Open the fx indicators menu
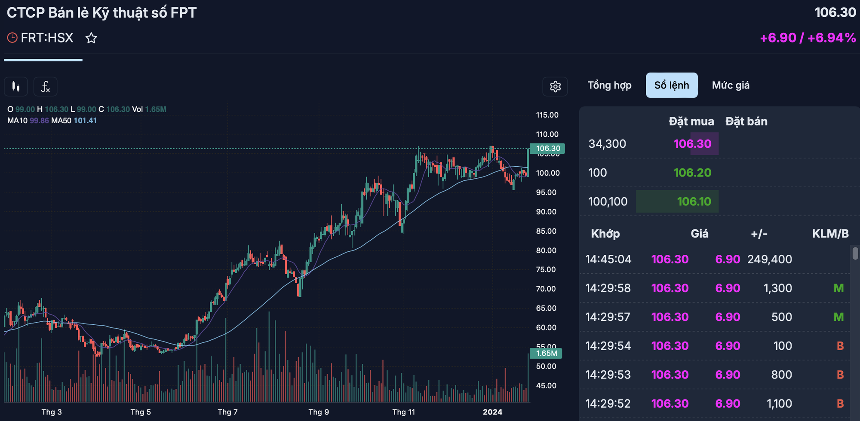Screen dimensions: 860x421 click(45, 87)
